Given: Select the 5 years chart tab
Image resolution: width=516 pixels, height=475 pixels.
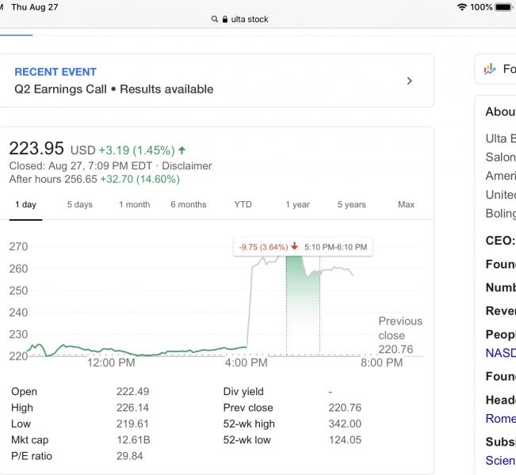Looking at the screenshot, I should pyautogui.click(x=352, y=204).
